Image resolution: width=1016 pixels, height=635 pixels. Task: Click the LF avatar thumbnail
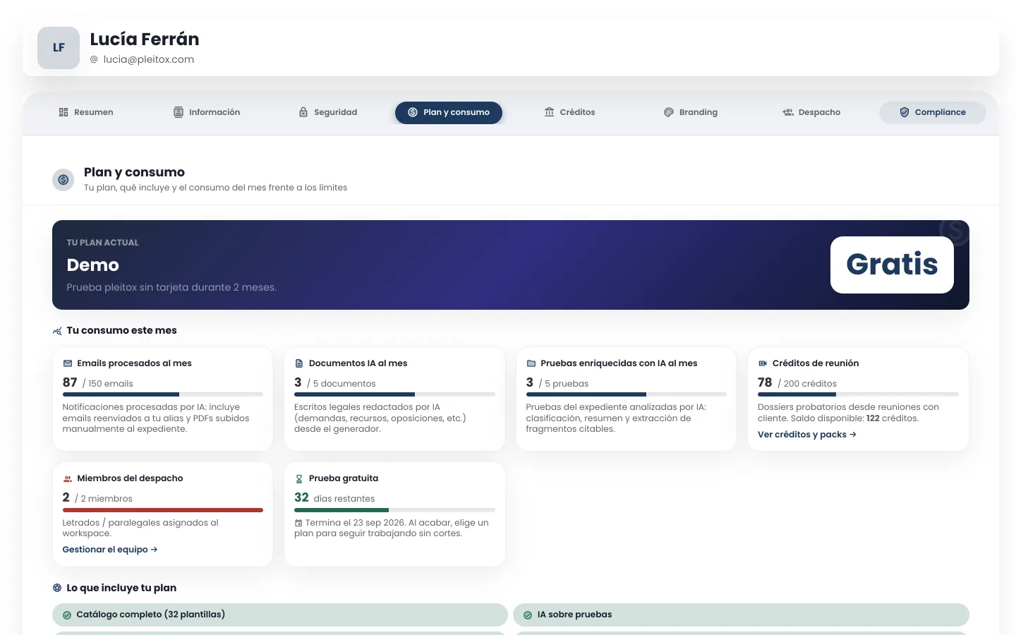(x=59, y=48)
